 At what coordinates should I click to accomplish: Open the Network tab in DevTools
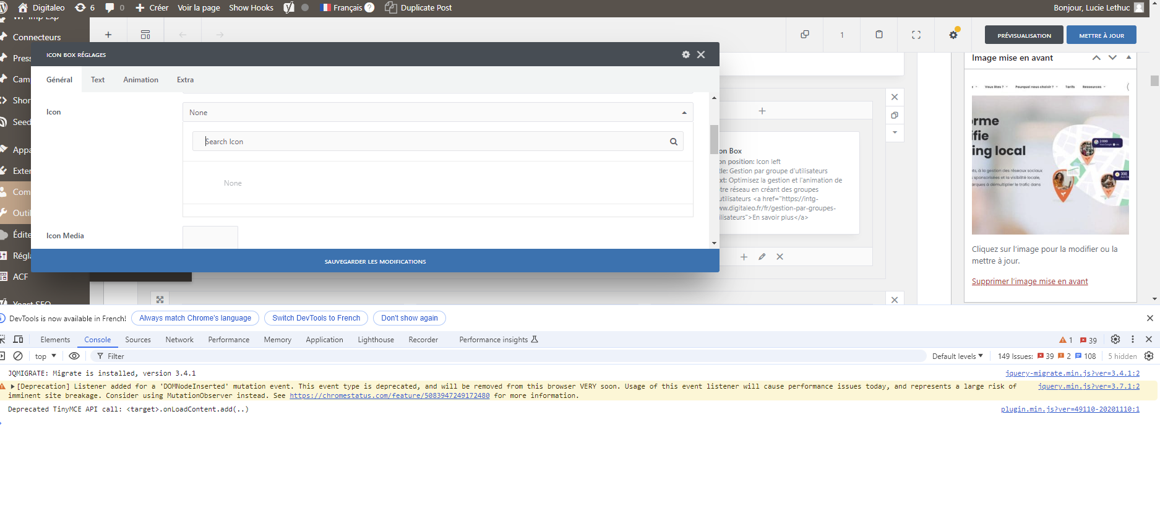tap(179, 340)
